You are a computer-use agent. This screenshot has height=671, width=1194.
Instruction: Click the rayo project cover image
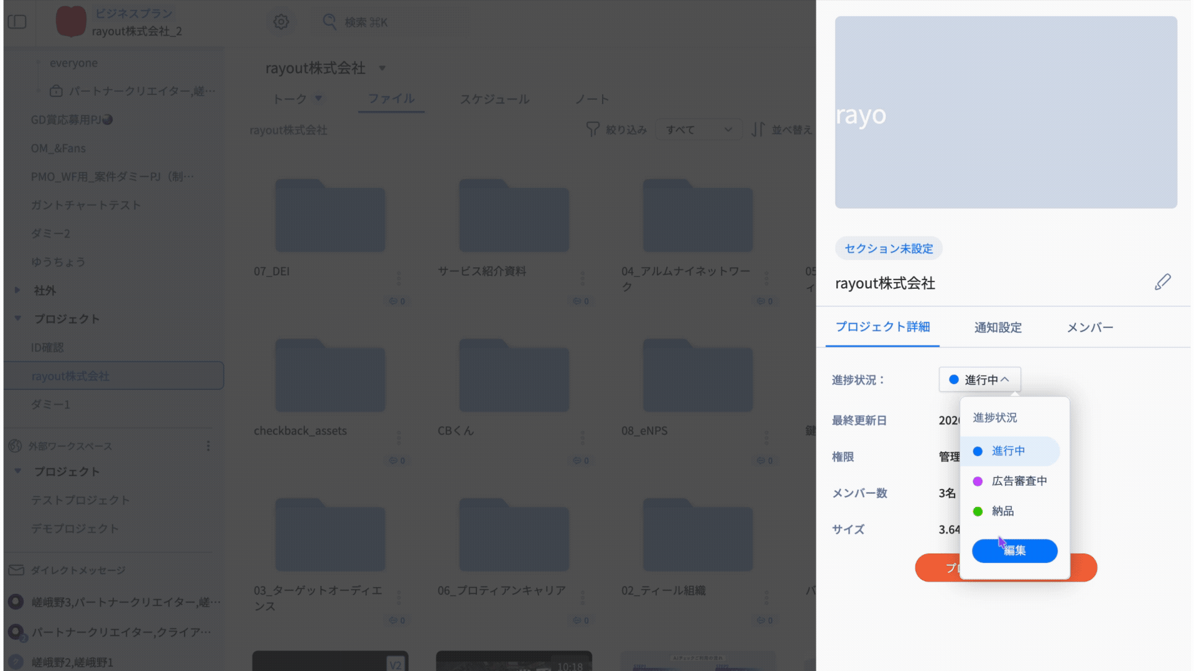(x=1006, y=112)
